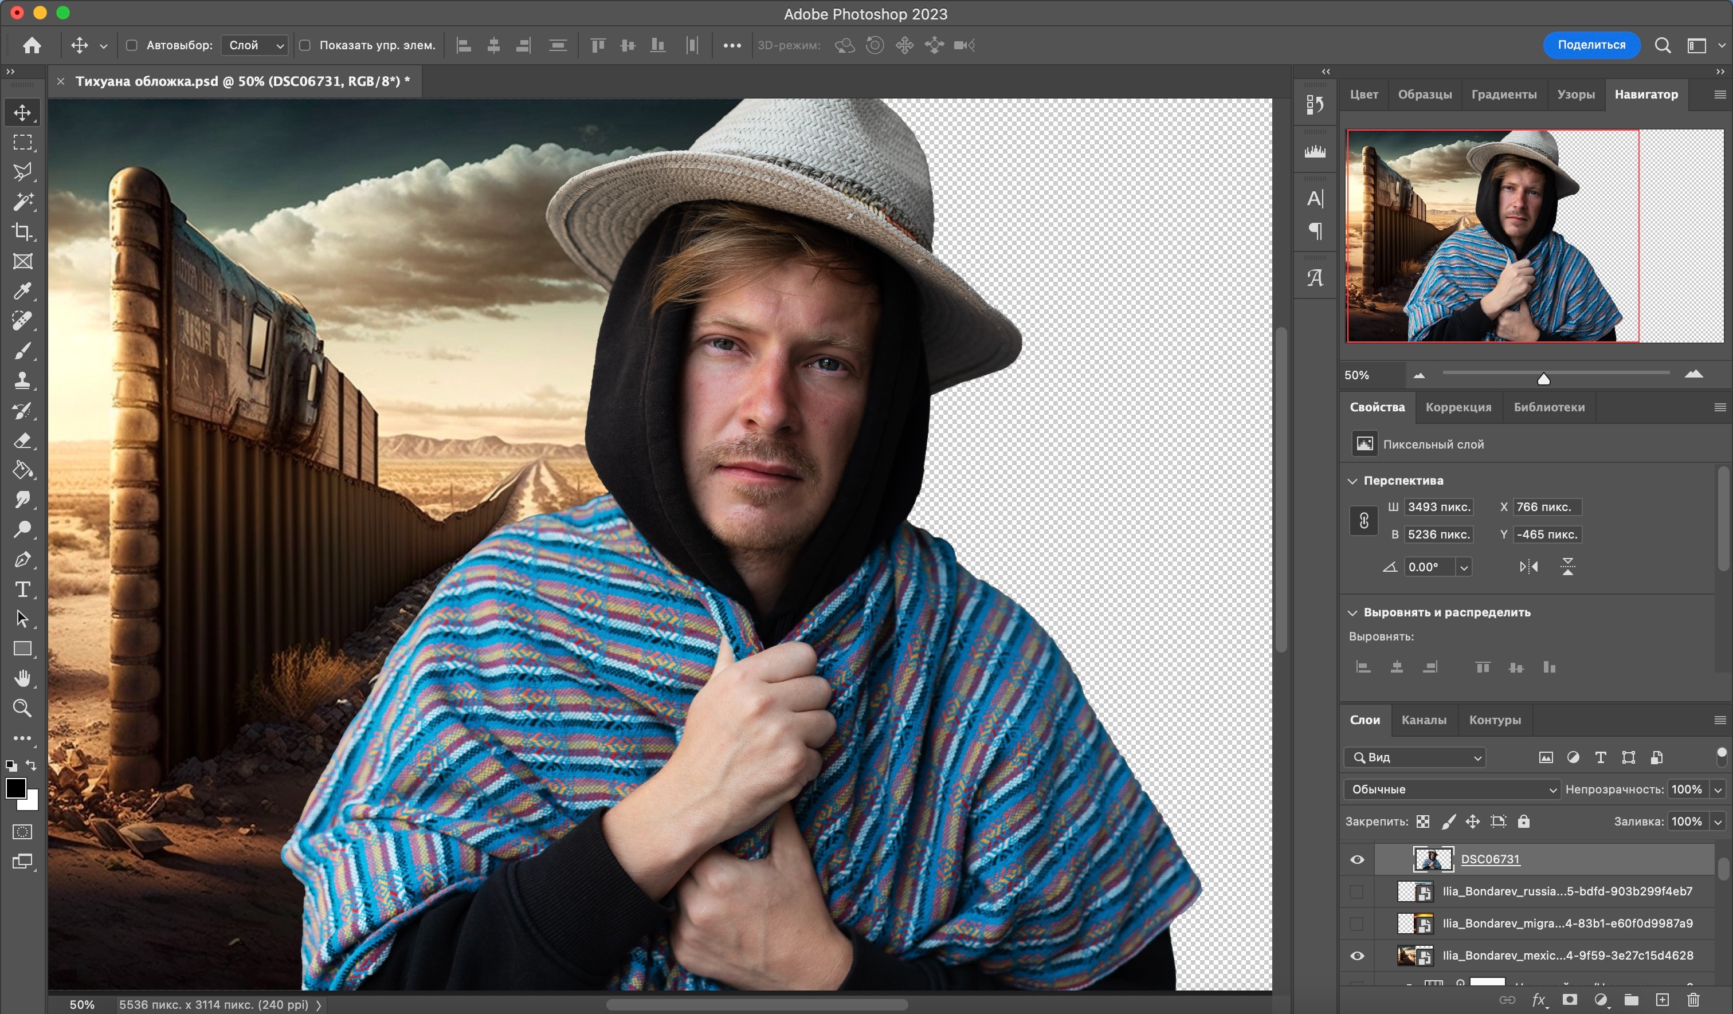Image resolution: width=1733 pixels, height=1014 pixels.
Task: Switch to the Каналы tab
Action: (1424, 721)
